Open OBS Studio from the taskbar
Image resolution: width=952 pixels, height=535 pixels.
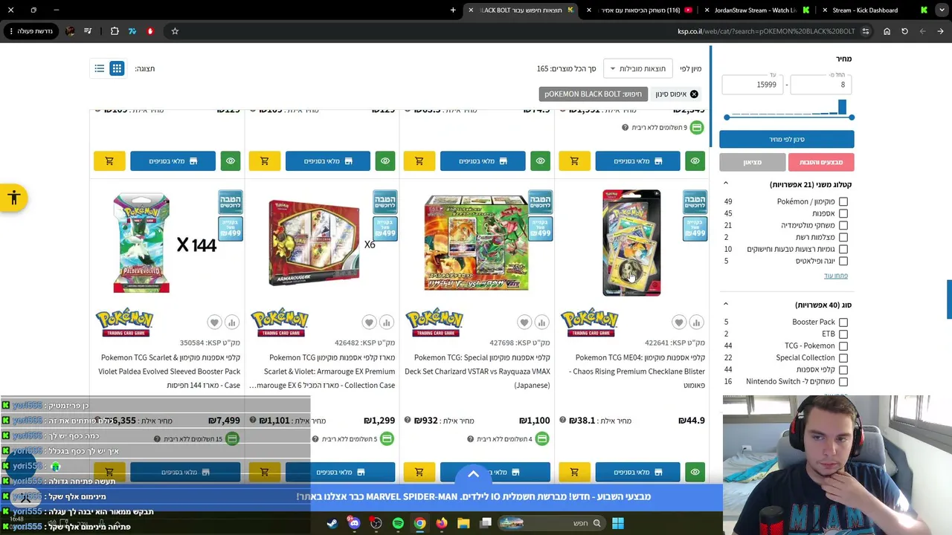pos(376,523)
